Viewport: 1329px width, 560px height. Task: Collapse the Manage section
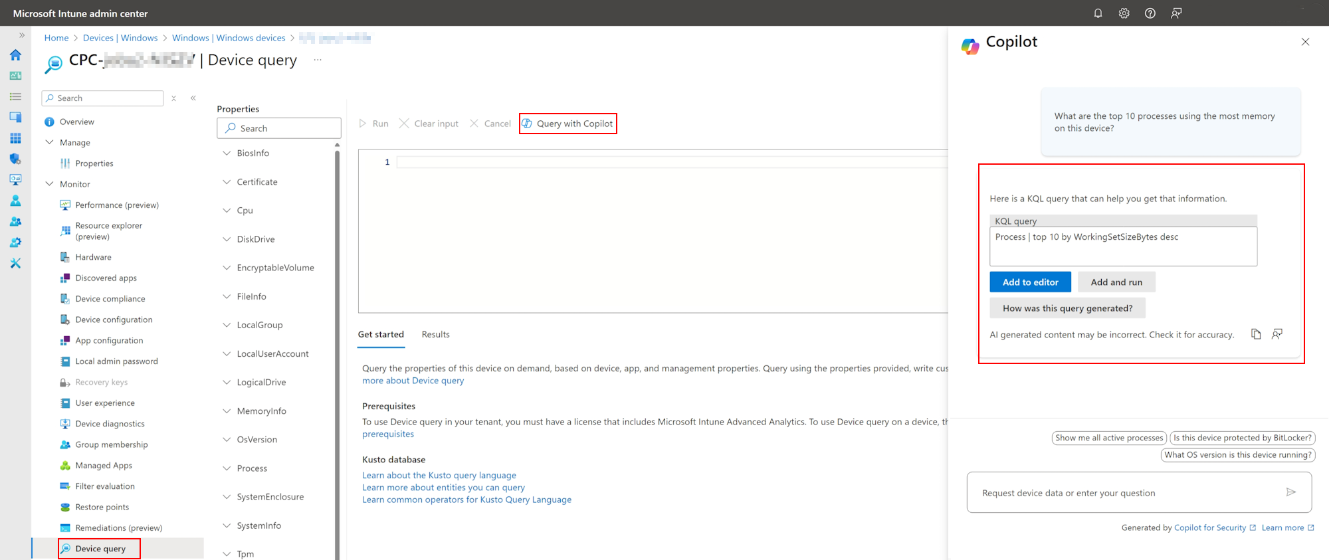tap(49, 142)
